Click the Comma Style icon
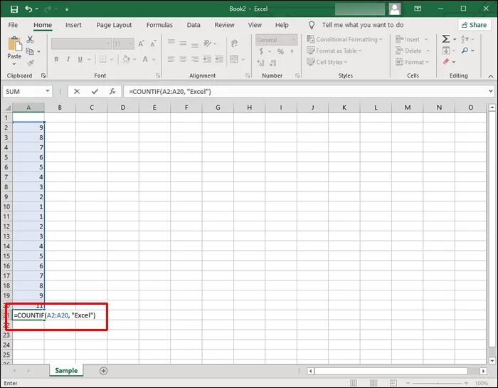 (292, 51)
